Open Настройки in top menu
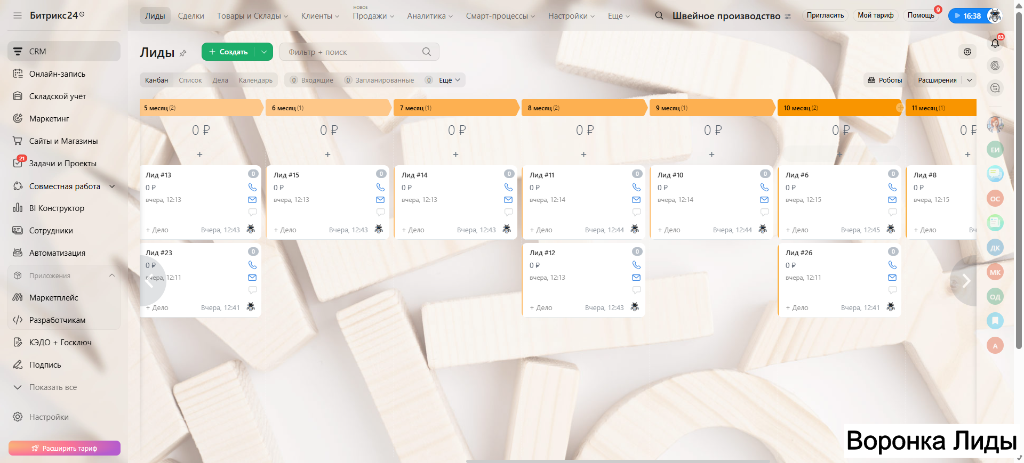1024x463 pixels. pos(571,16)
